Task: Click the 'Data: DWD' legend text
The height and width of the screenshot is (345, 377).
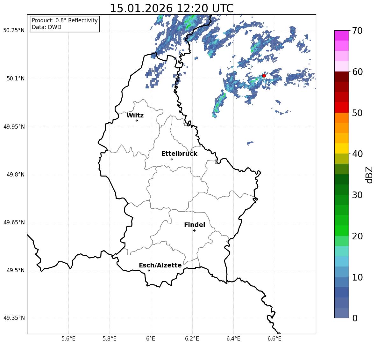Action: tap(46, 27)
